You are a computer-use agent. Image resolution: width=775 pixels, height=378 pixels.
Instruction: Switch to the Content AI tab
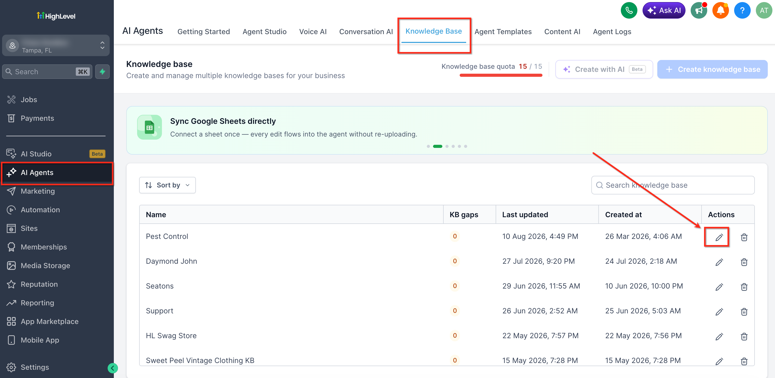(562, 32)
